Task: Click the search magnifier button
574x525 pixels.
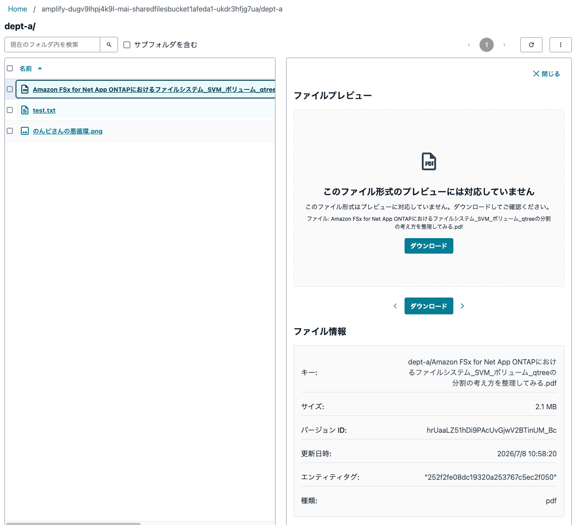Action: point(109,45)
